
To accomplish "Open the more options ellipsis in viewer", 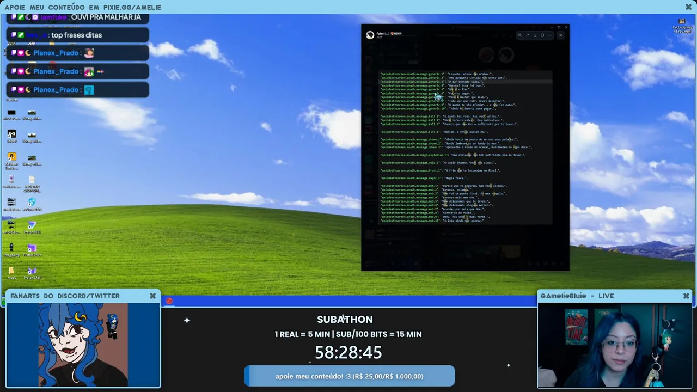I will (550, 35).
